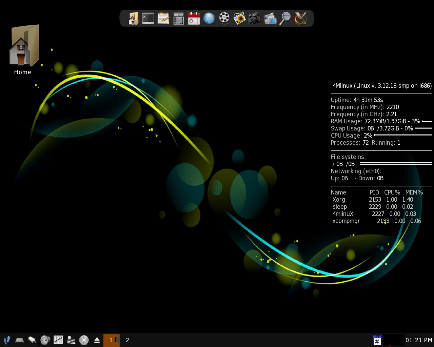
Task: Click the RAM Usage progress bar
Action: point(427,121)
